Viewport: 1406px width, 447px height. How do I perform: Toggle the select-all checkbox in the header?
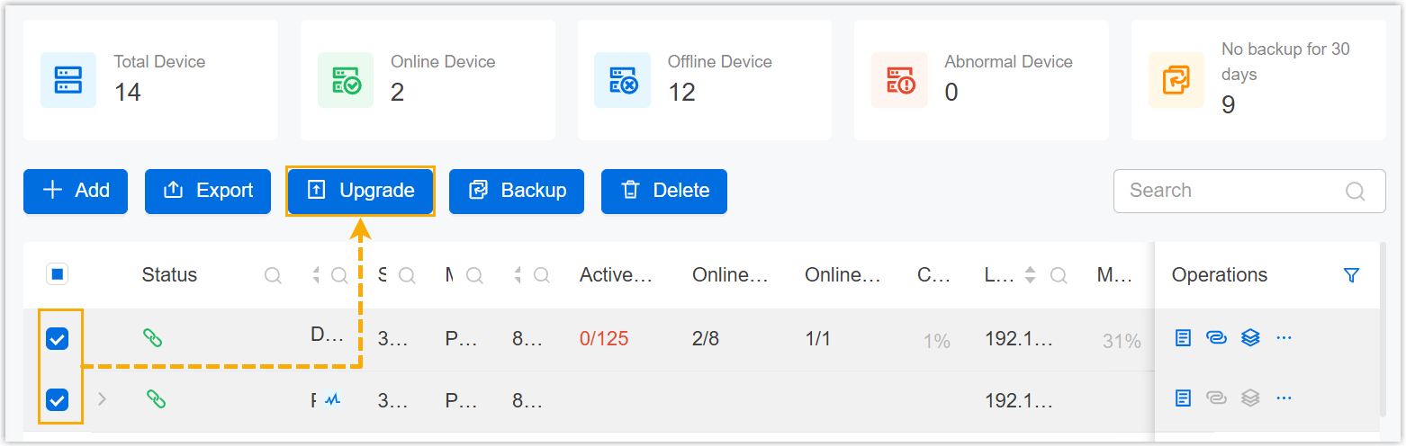(58, 274)
